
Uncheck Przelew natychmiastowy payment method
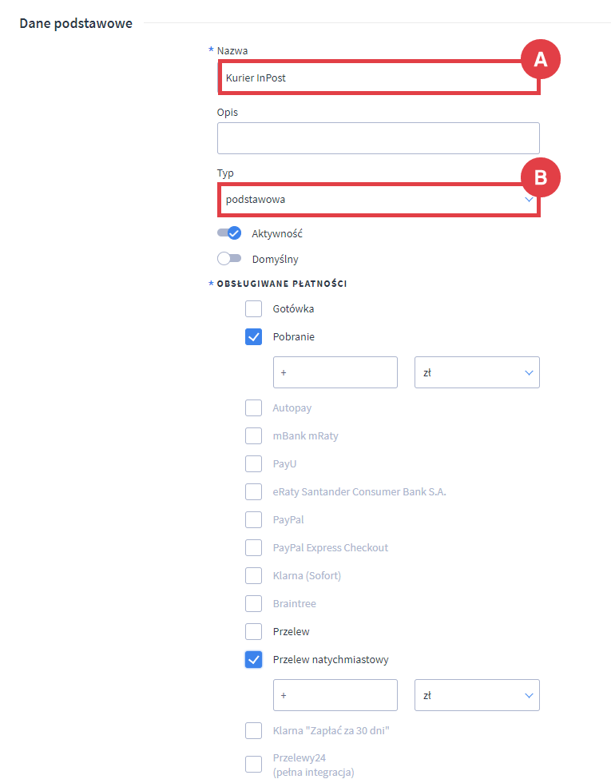[253, 659]
